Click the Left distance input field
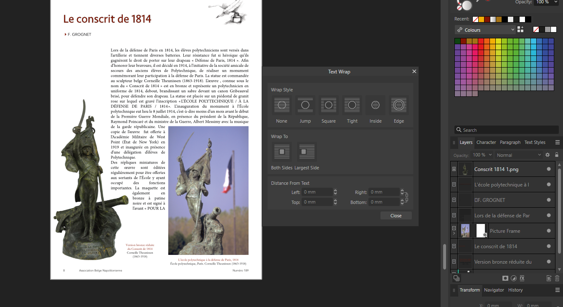The width and height of the screenshot is (563, 307). point(317,192)
